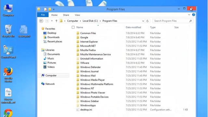Launch Mozilla Firefox from the desktop
The image size is (208, 117).
(x=8, y=74)
